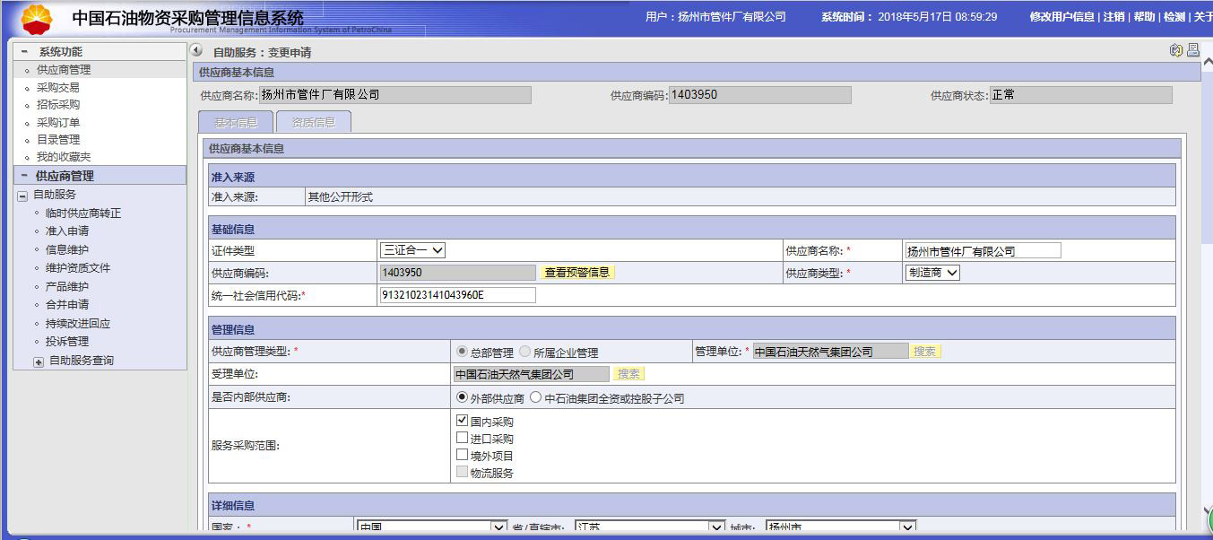Switch to the 基本信息 tab

[x=236, y=122]
